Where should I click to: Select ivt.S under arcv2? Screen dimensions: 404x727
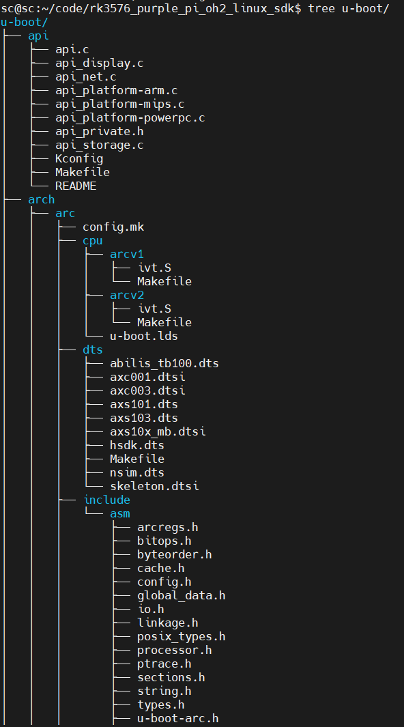154,309
